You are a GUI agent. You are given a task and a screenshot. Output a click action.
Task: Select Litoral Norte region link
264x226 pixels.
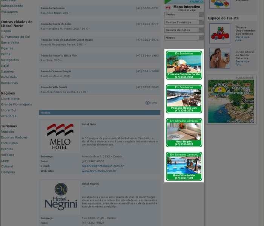point(10,99)
